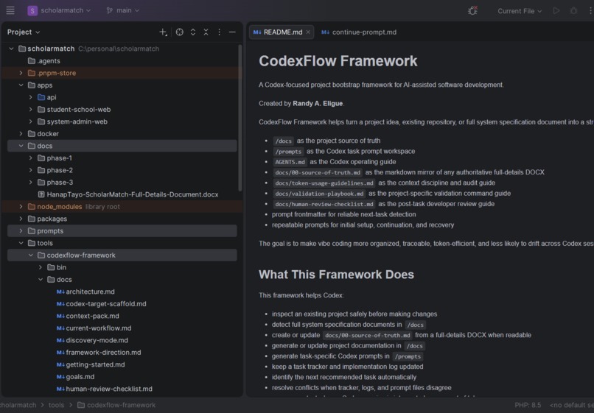Click the What This Framework Does heading
Screen dimensions: 594x413
click(x=336, y=275)
